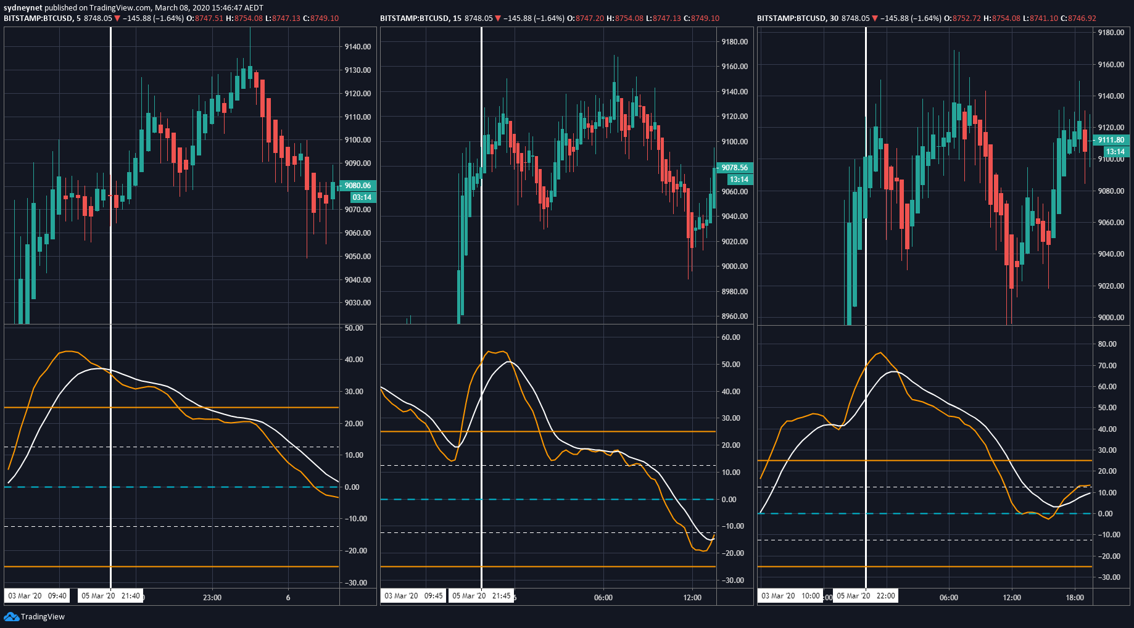Click the 8960.00 price axis label
This screenshot has height=628, width=1134.
pyautogui.click(x=735, y=316)
